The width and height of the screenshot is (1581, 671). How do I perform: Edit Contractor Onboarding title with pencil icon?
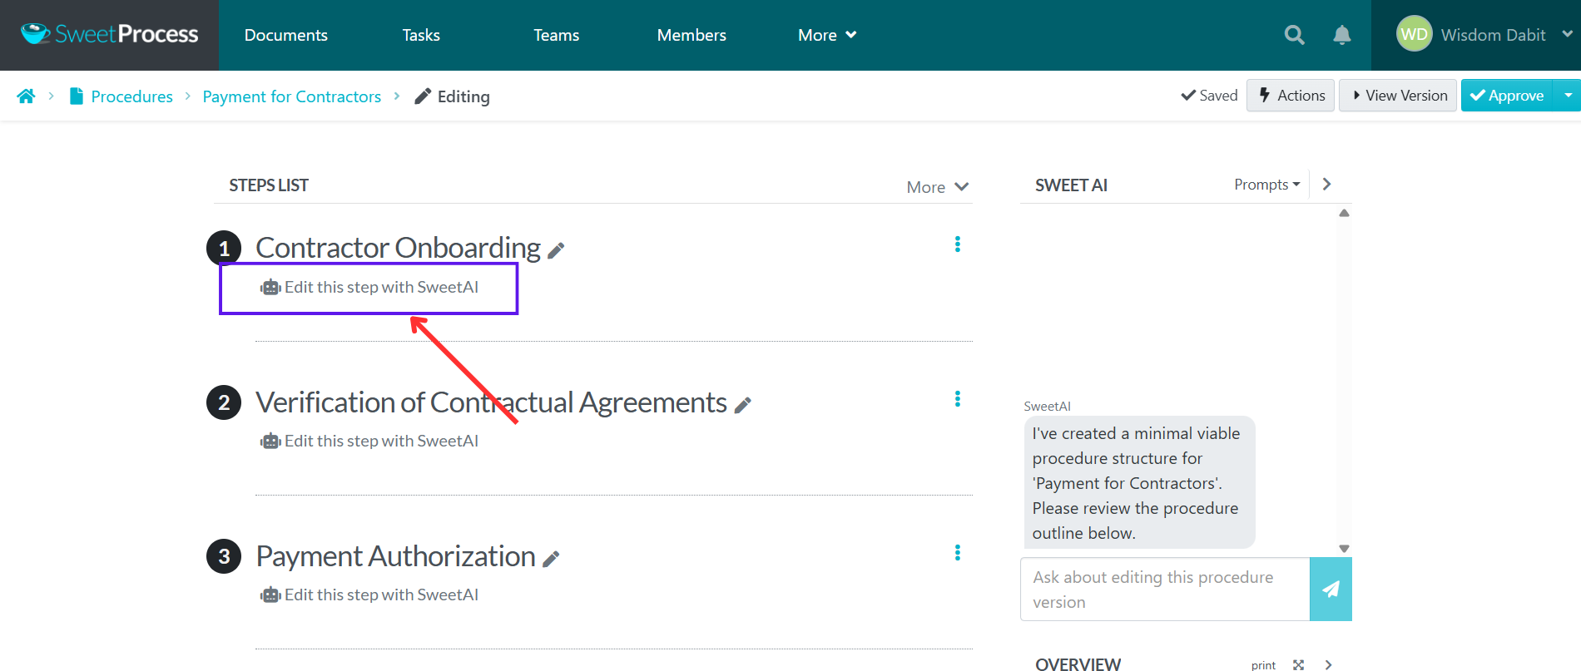click(x=557, y=250)
